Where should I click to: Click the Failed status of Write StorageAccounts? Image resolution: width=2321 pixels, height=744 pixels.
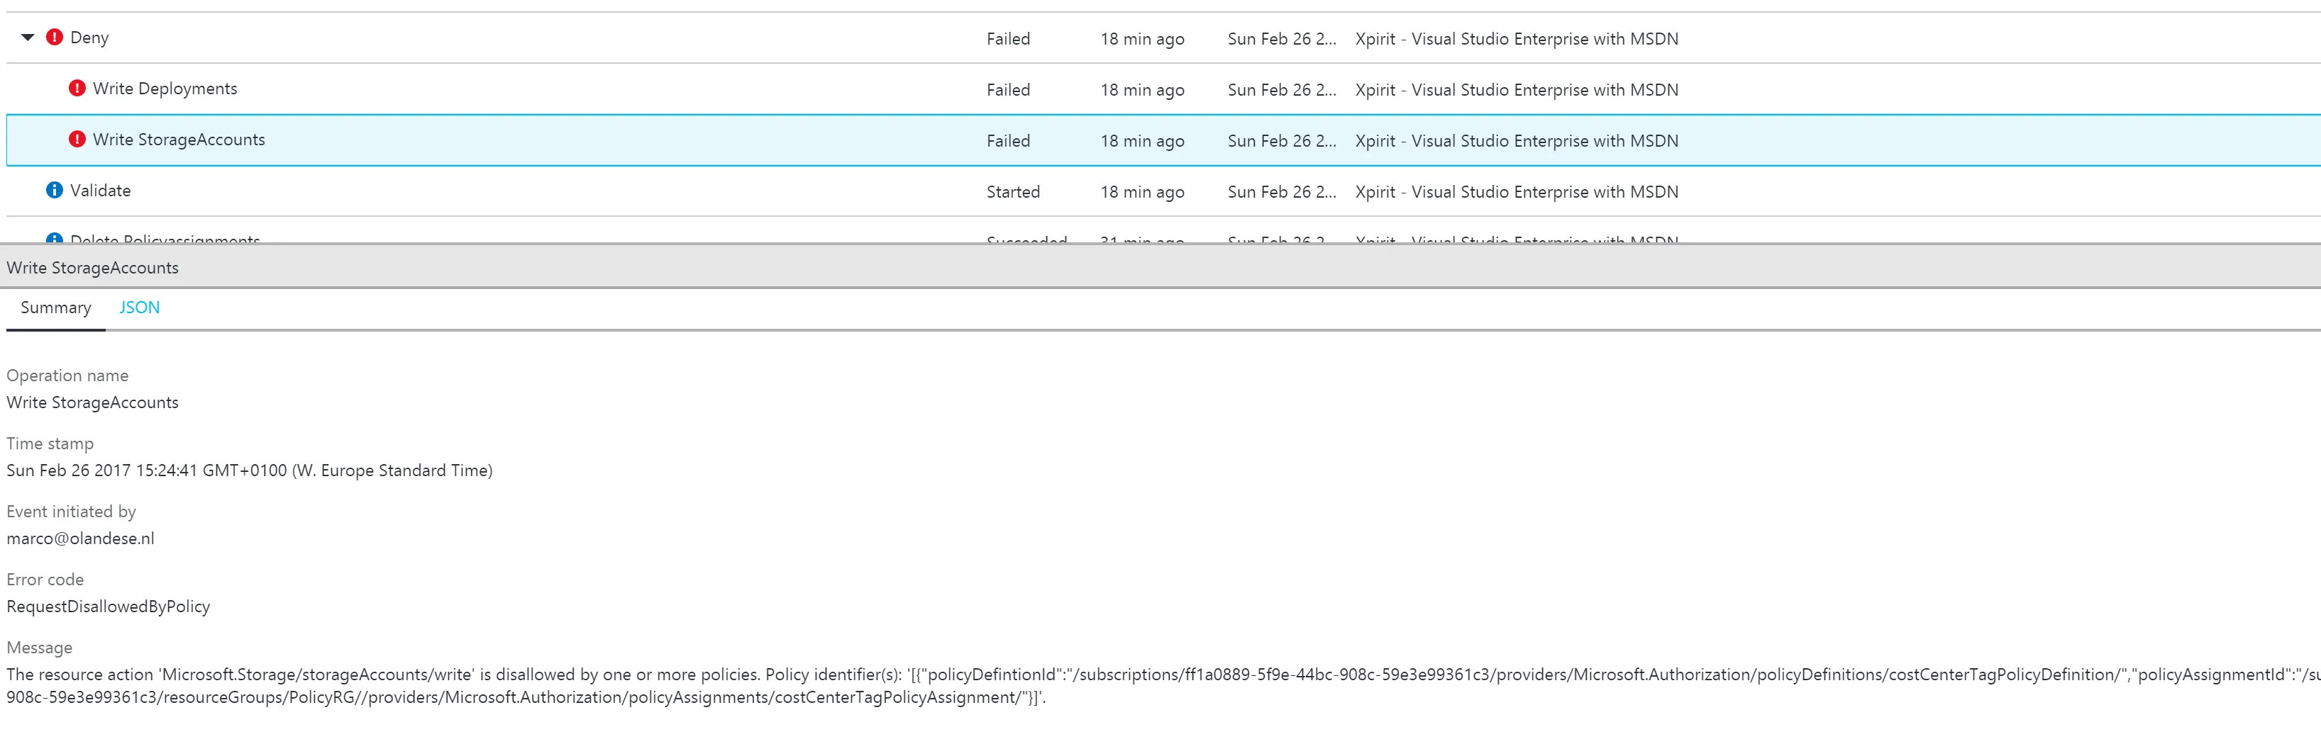(1008, 141)
